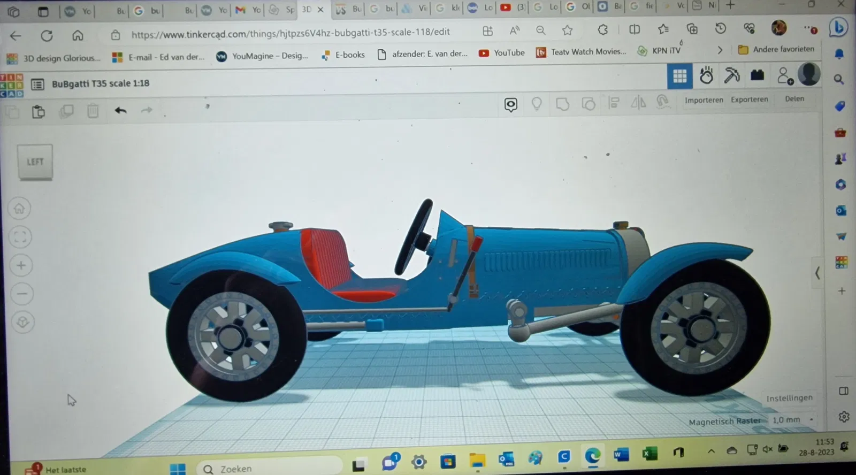856x475 pixels.
Task: Open Bing Copilot in the Edge sidebar
Action: pos(838,26)
